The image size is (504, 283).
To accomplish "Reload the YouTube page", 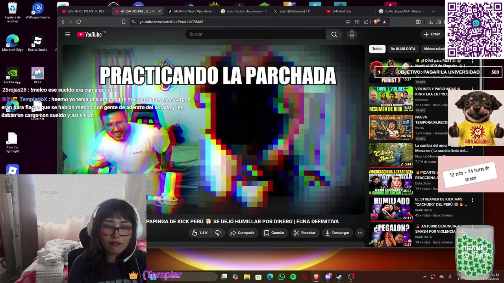I will coord(79,22).
